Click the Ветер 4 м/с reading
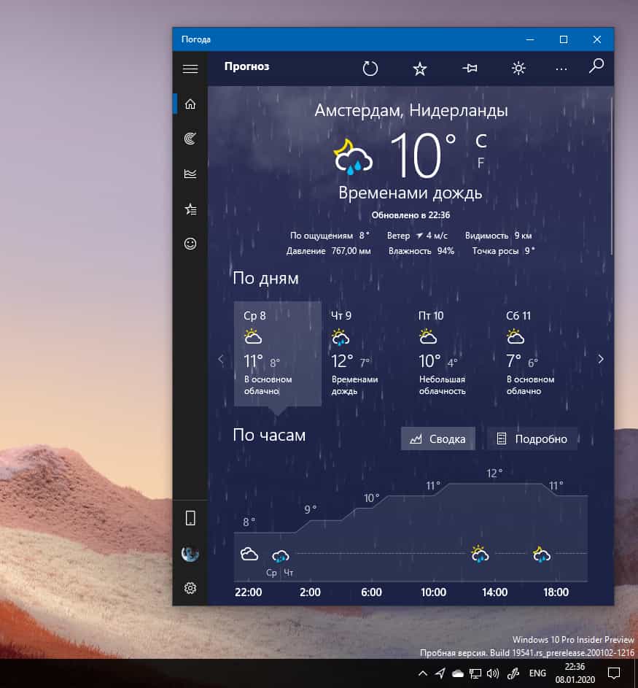The image size is (638, 688). tap(417, 236)
